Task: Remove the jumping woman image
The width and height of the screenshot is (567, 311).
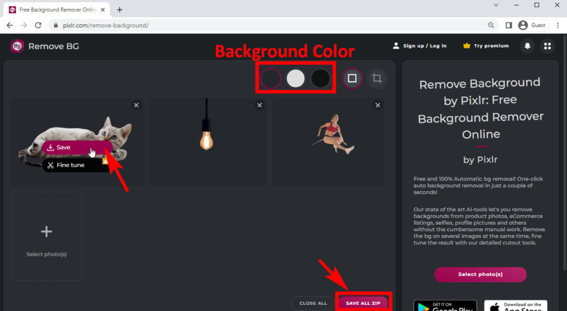Action: click(378, 105)
